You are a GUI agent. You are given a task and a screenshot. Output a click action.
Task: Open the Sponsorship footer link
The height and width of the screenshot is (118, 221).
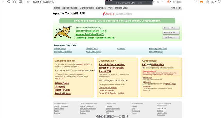[136, 111]
